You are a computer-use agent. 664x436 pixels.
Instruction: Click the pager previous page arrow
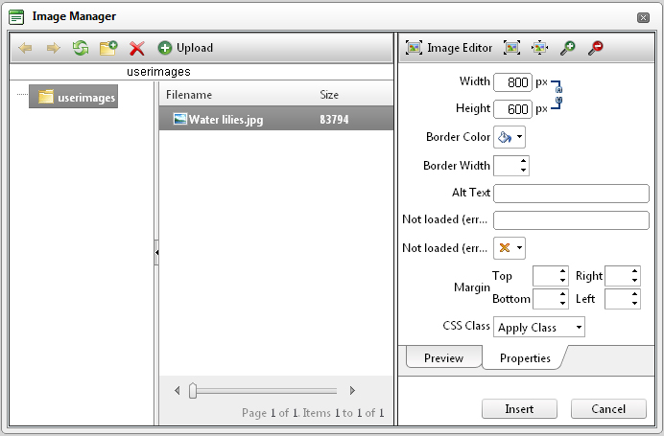178,391
